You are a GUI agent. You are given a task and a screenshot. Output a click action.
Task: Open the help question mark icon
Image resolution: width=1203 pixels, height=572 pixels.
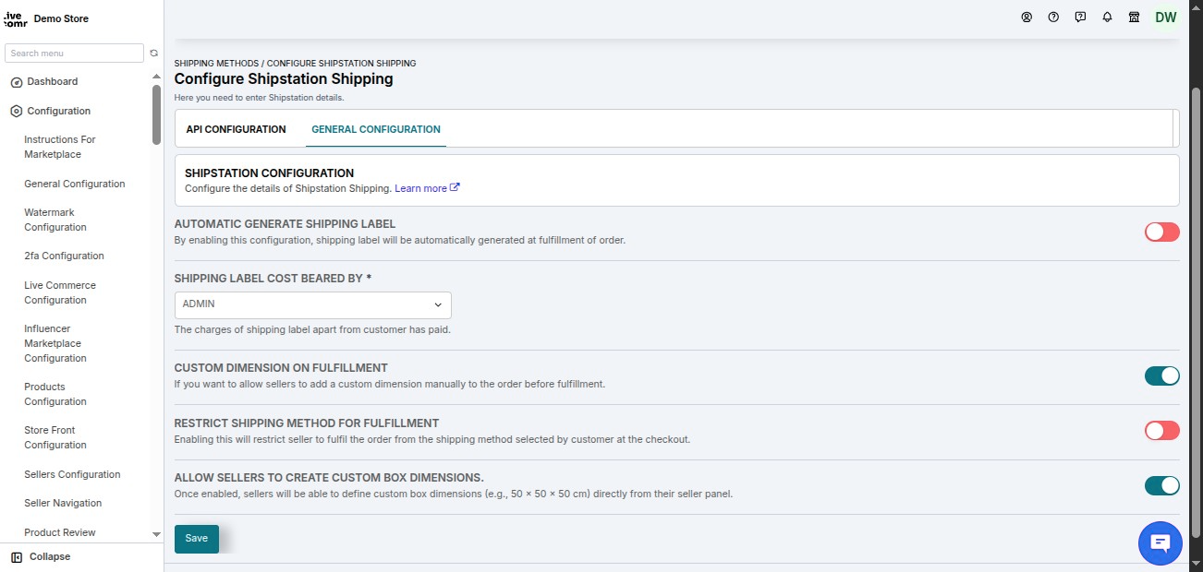[x=1053, y=18]
